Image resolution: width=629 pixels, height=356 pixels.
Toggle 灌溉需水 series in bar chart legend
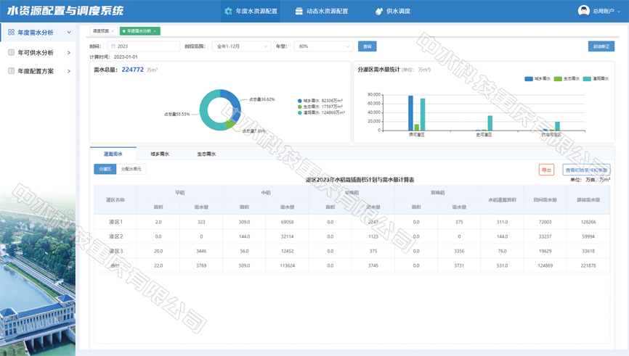click(596, 79)
